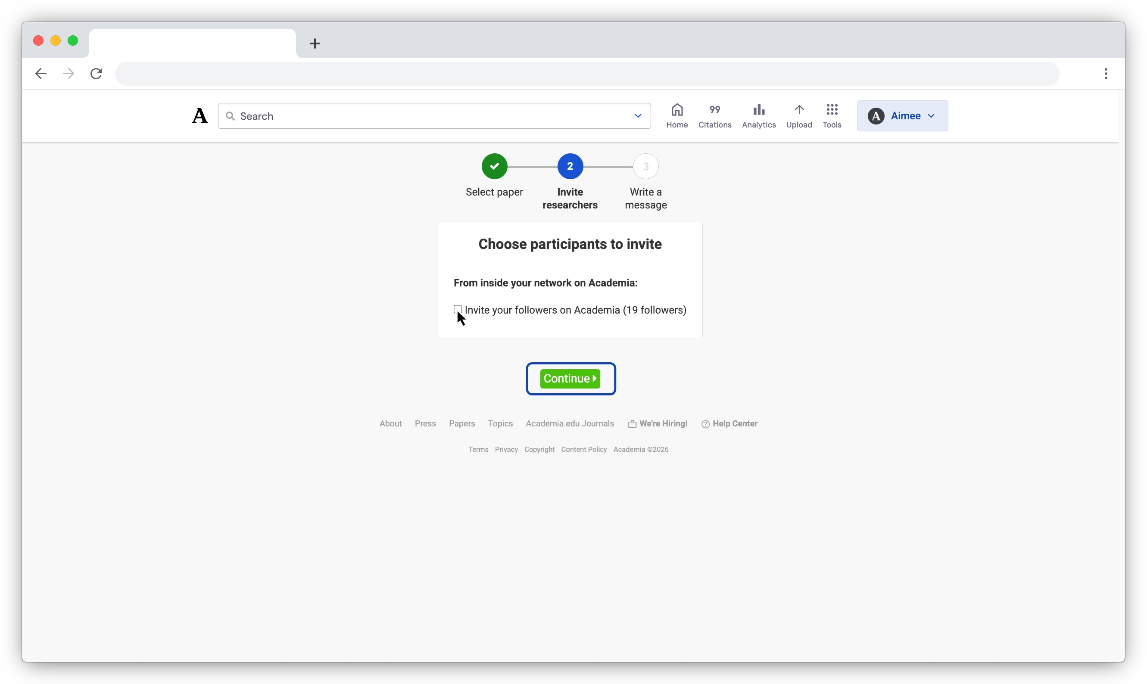This screenshot has width=1147, height=684.
Task: Open the Privacy link
Action: pyautogui.click(x=506, y=449)
